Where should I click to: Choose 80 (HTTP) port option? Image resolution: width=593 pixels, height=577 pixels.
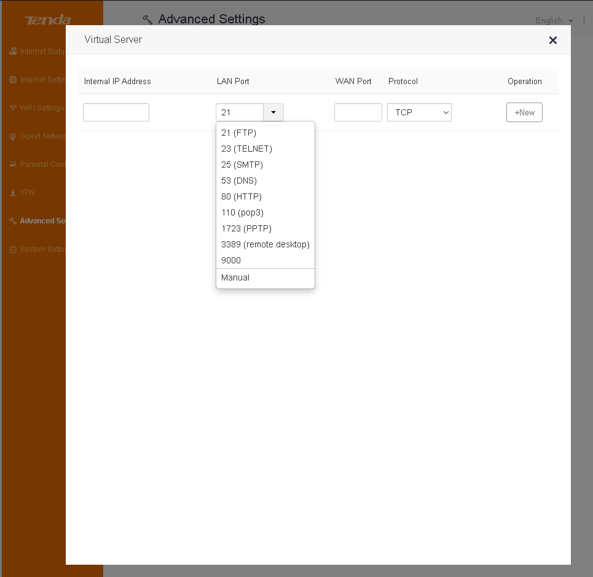point(241,196)
